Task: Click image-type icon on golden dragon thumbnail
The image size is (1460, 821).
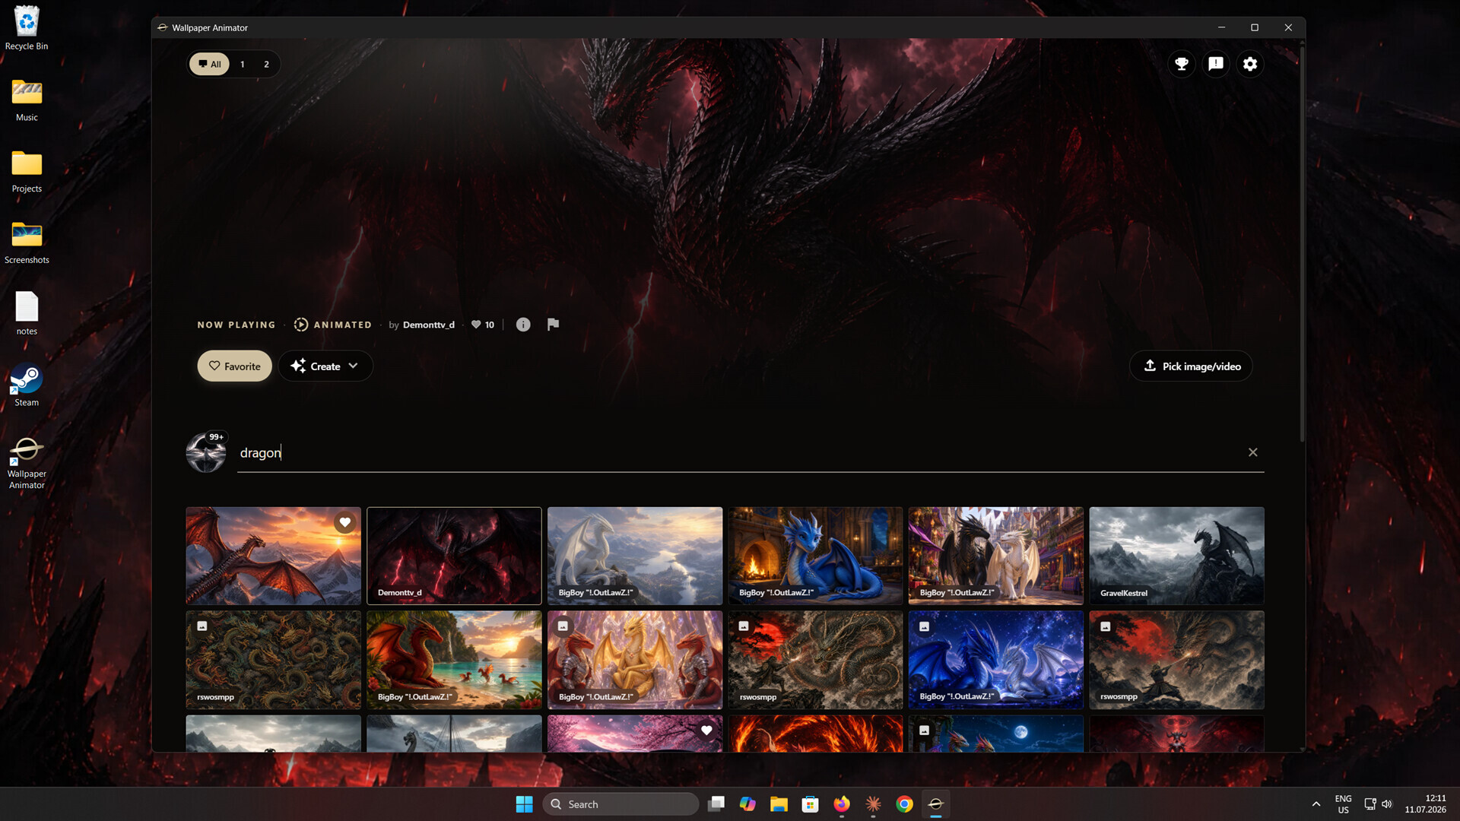Action: [563, 626]
